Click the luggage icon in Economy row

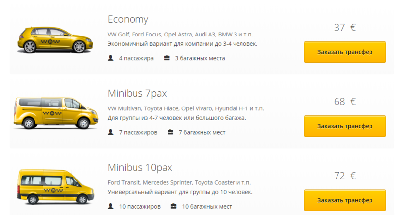click(x=167, y=58)
